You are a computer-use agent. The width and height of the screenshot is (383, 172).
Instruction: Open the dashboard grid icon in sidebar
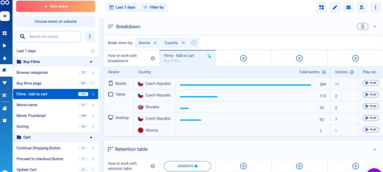tap(4, 33)
